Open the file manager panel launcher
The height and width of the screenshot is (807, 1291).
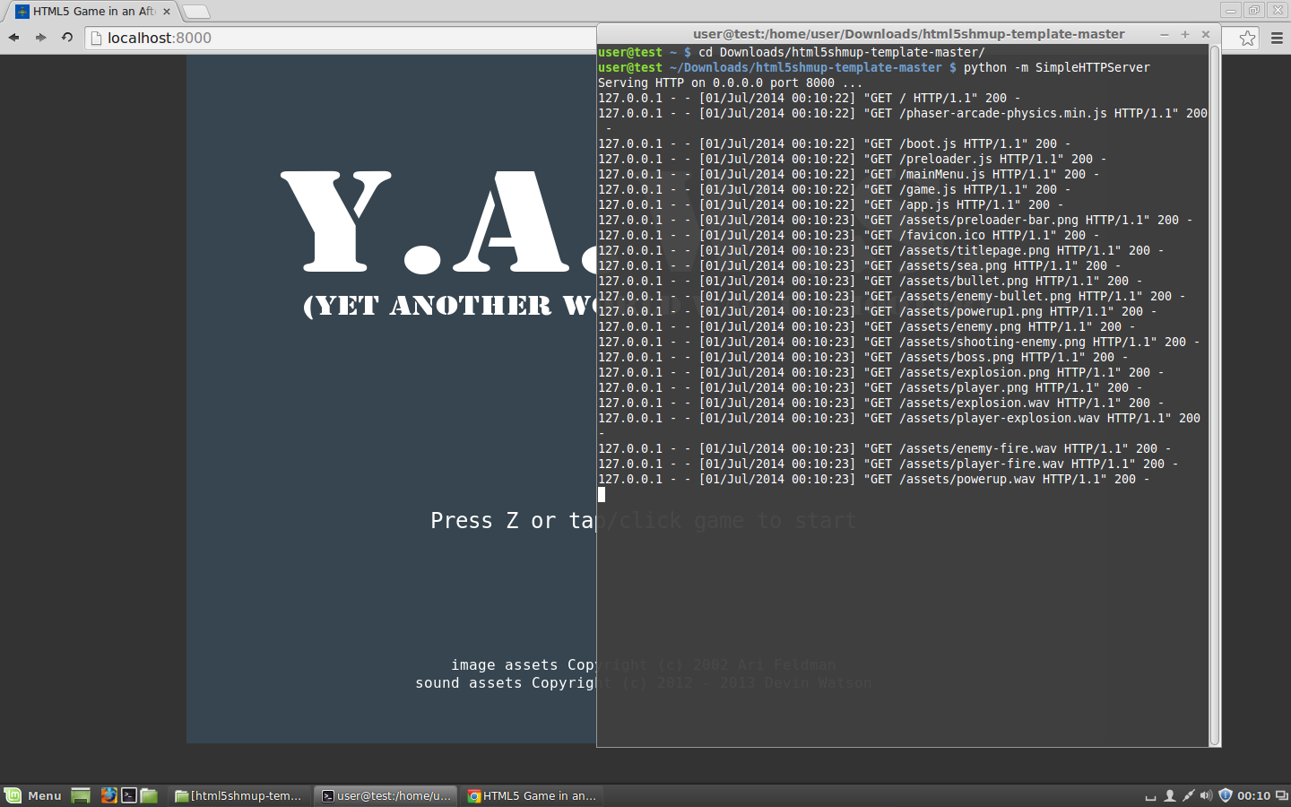pos(150,795)
